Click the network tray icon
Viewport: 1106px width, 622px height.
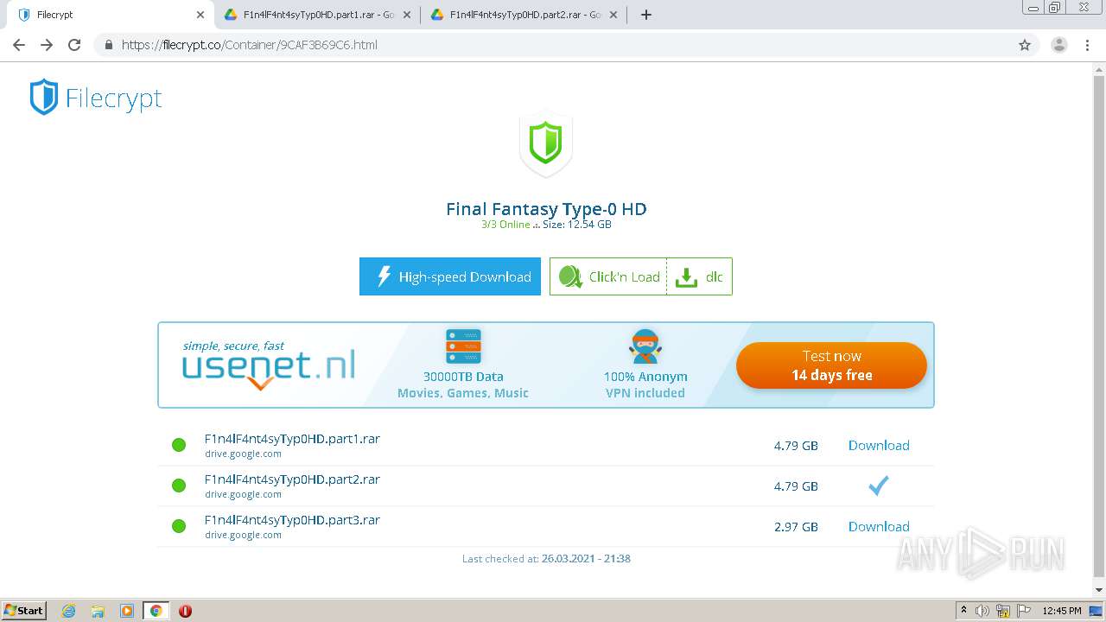(x=1003, y=611)
